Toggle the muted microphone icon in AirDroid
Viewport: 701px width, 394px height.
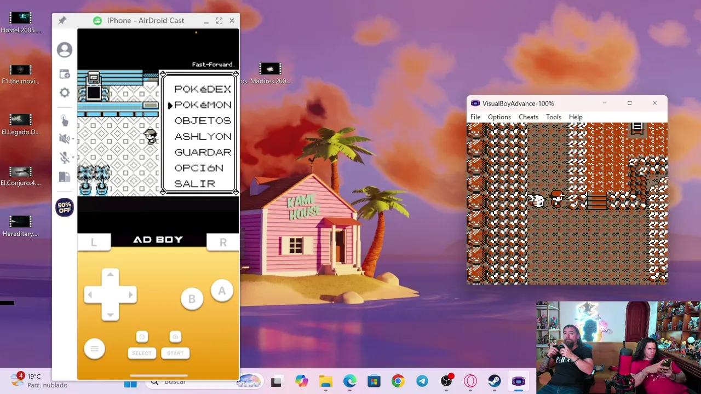[x=64, y=158]
